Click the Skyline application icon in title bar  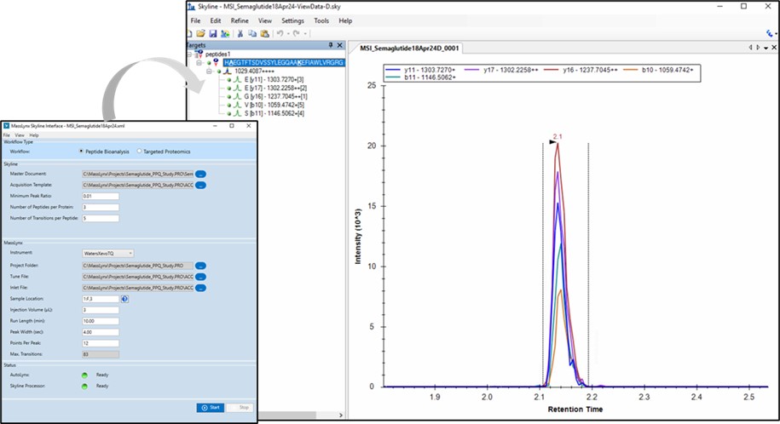pos(192,7)
